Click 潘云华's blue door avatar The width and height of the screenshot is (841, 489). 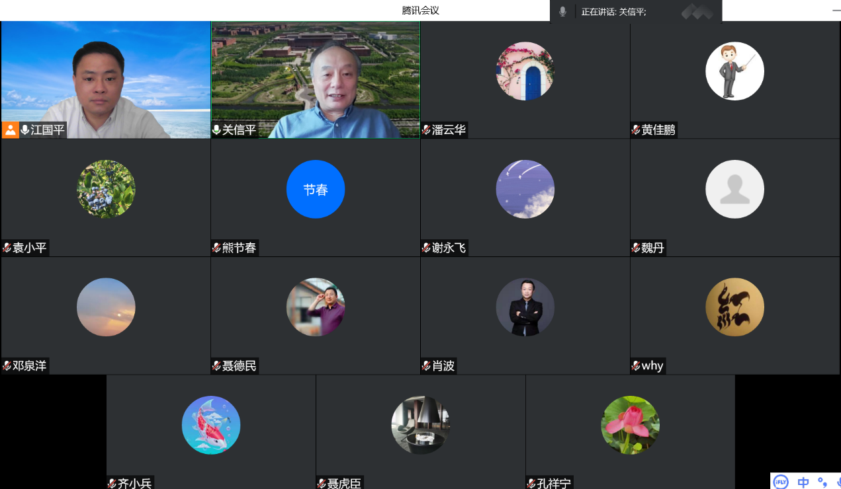pos(525,71)
